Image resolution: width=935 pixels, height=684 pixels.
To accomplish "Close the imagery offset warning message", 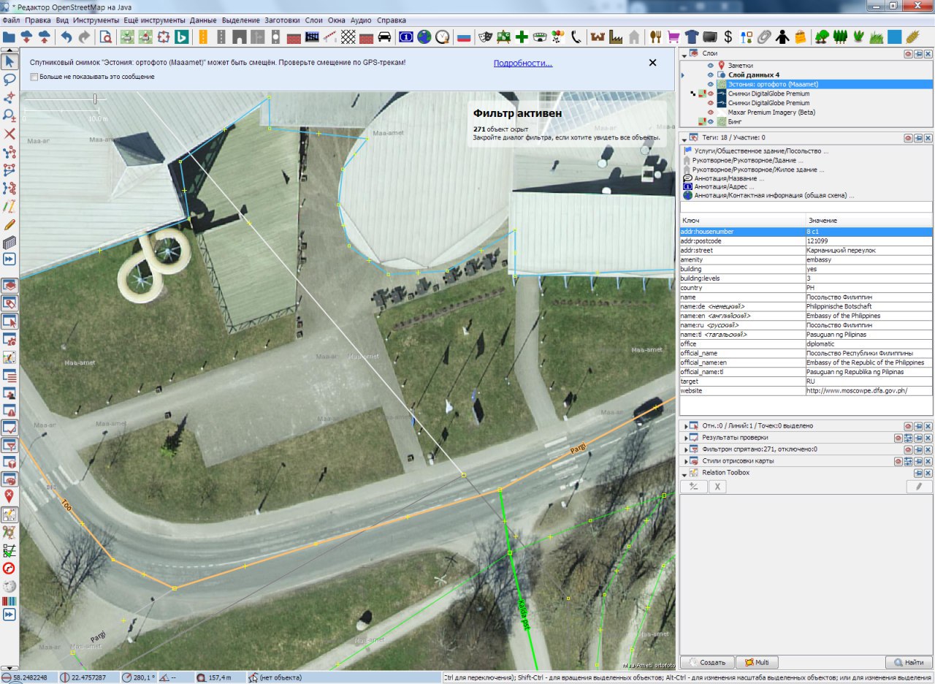I will (x=653, y=63).
